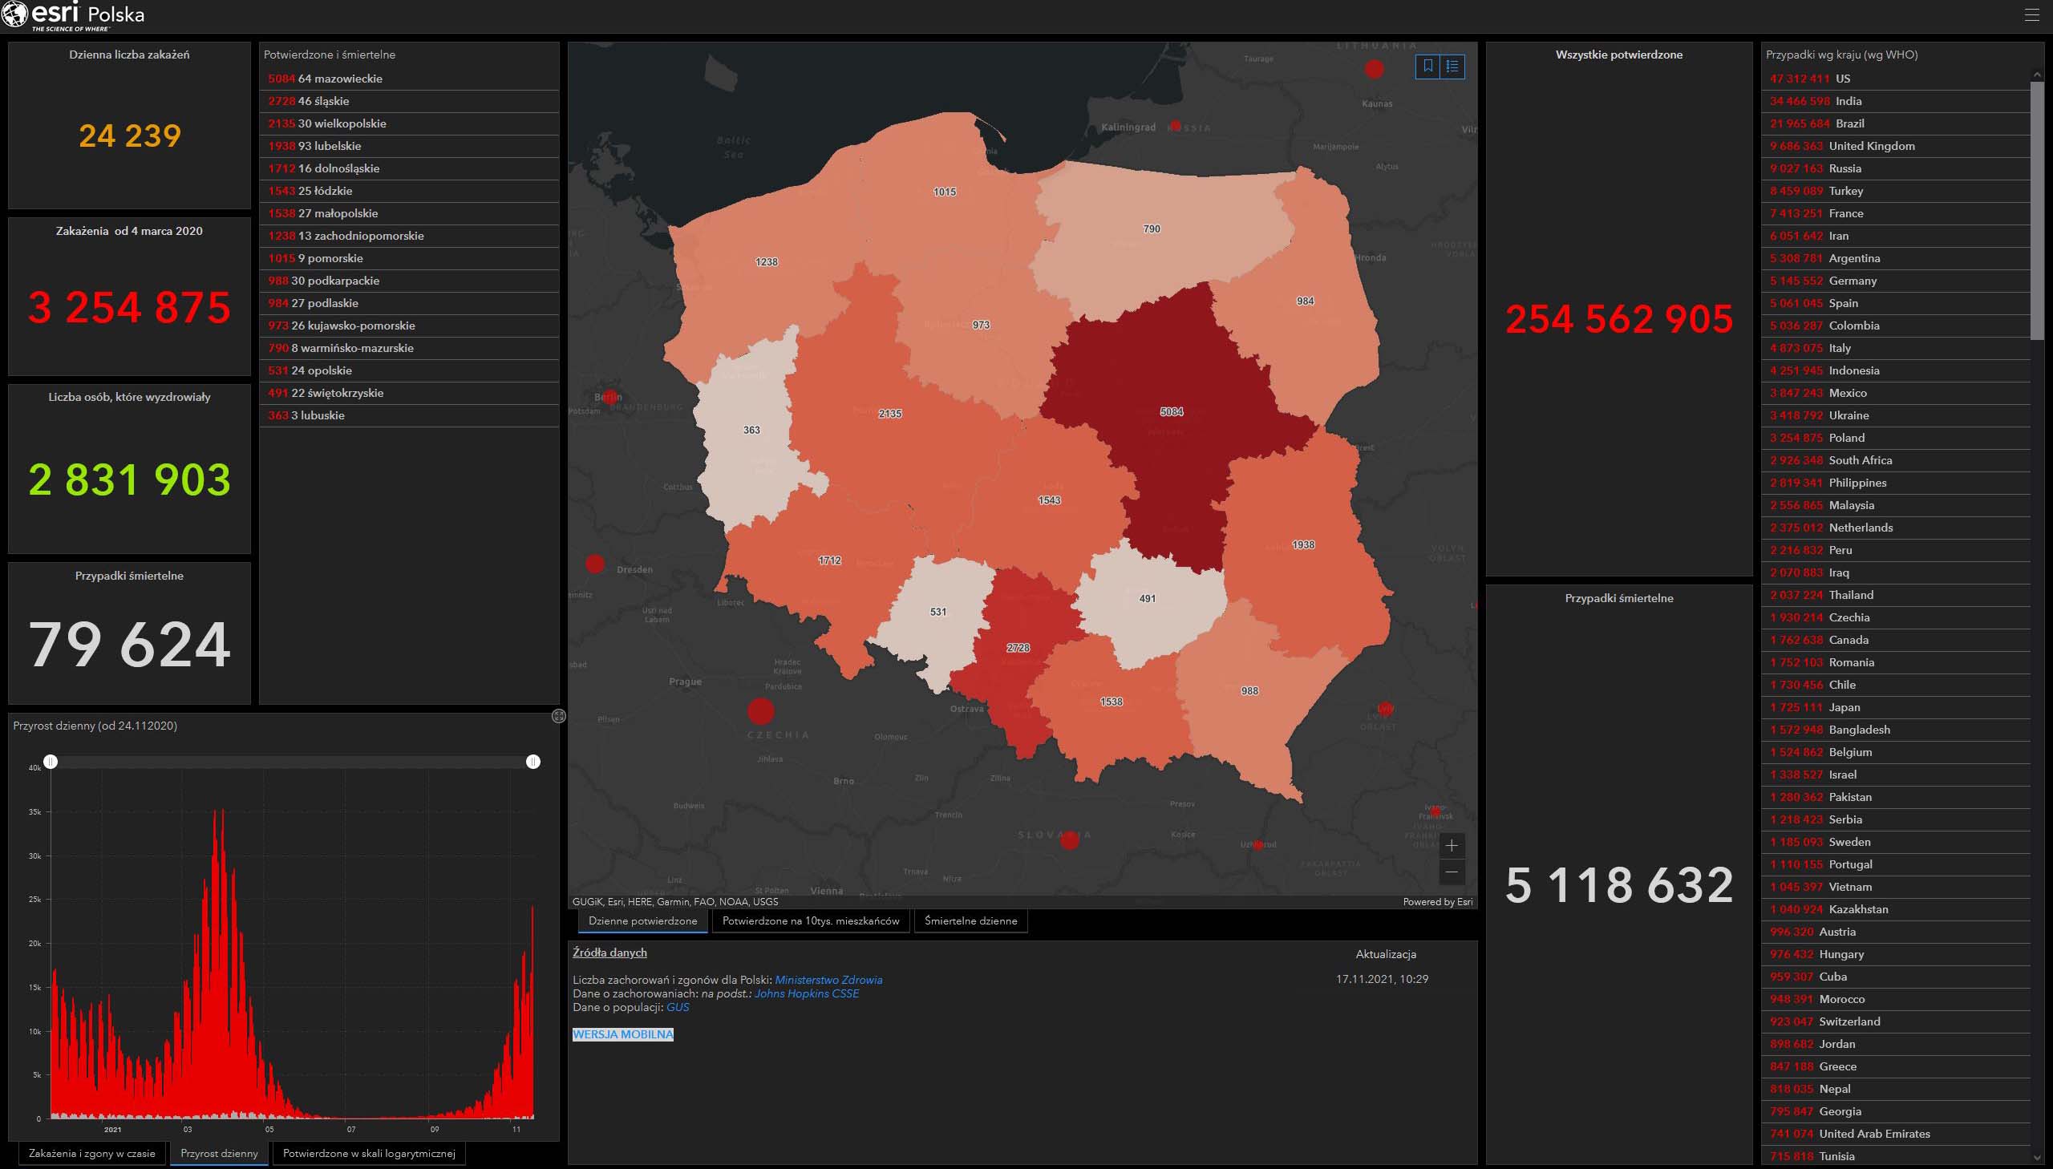This screenshot has width=2053, height=1169.
Task: Switch to 'Zakażenia i zgony w czasie' tab
Action: coord(92,1153)
